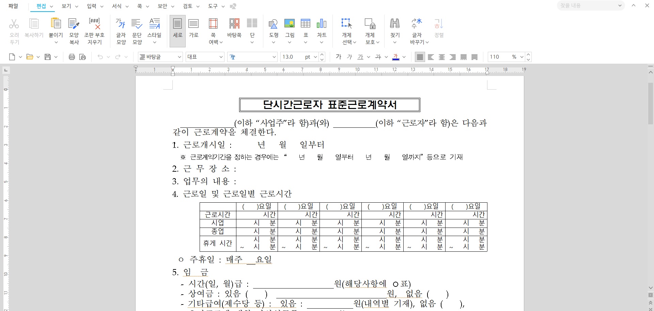This screenshot has height=311, width=654.
Task: Click the icon right of 도구 menu
Action: point(233,6)
